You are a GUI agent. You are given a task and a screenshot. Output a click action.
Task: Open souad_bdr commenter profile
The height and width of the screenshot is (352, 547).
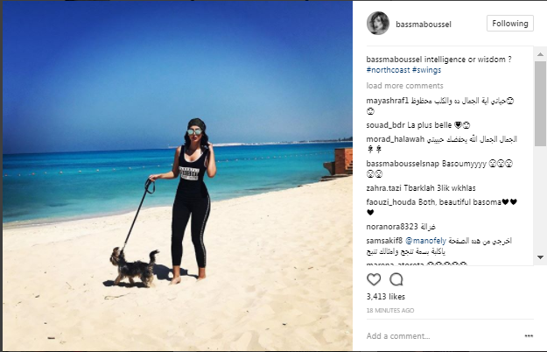pos(385,125)
